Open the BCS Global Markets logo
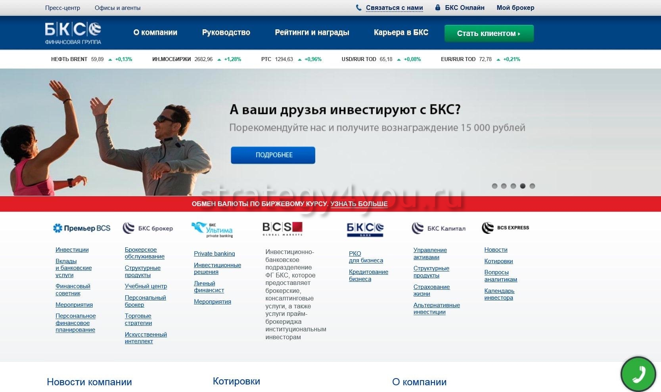 point(282,228)
